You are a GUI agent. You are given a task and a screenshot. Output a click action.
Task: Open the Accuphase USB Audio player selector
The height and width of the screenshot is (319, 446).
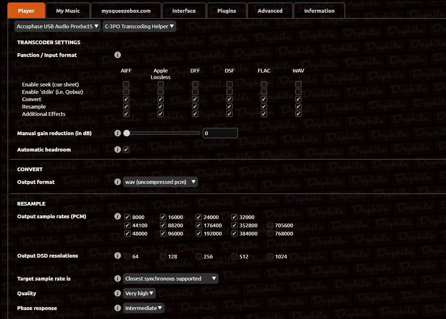tap(57, 26)
